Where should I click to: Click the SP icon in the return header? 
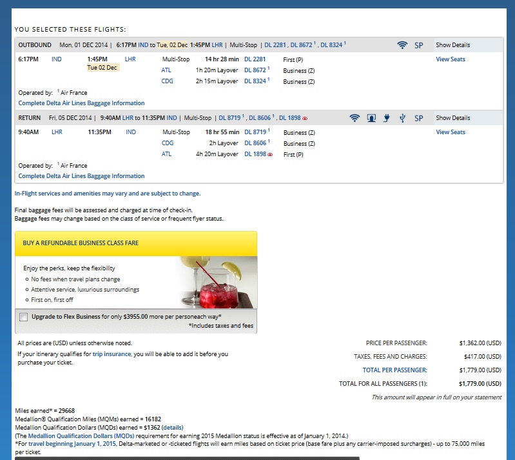click(419, 118)
